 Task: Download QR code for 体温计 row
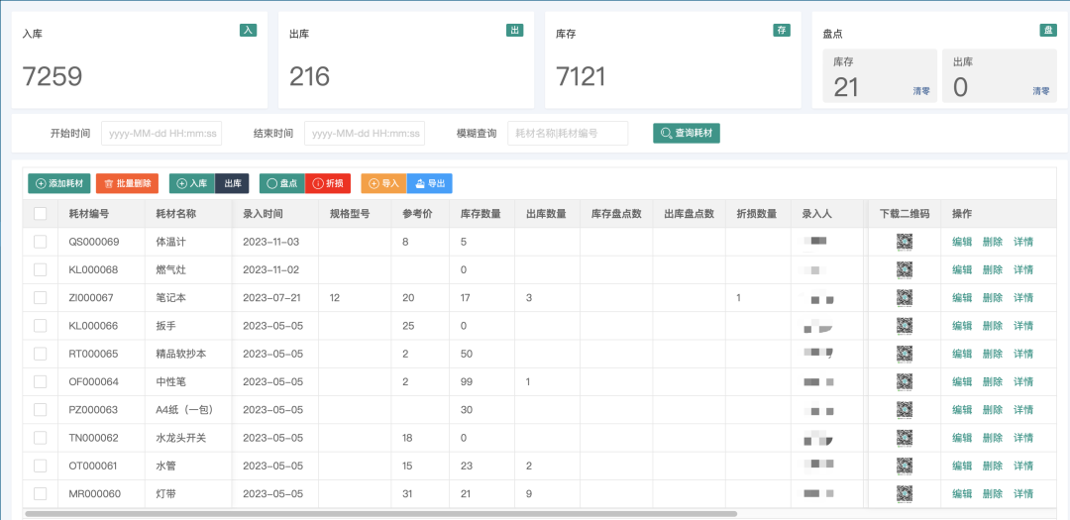coord(904,242)
